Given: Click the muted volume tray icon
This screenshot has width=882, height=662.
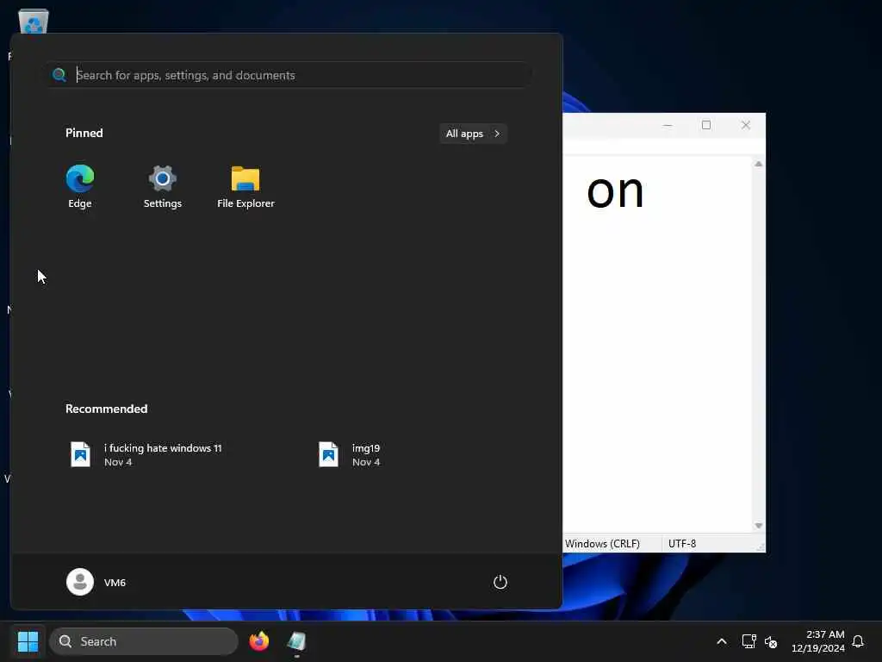Looking at the screenshot, I should [771, 641].
